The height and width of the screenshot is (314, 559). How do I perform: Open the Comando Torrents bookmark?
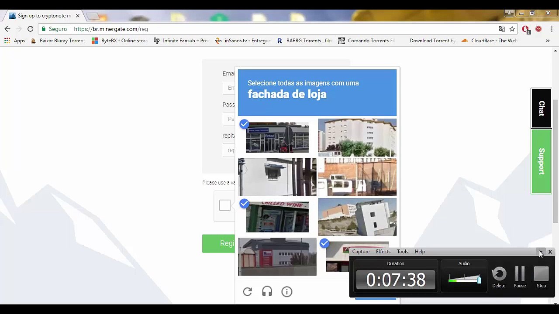click(366, 41)
